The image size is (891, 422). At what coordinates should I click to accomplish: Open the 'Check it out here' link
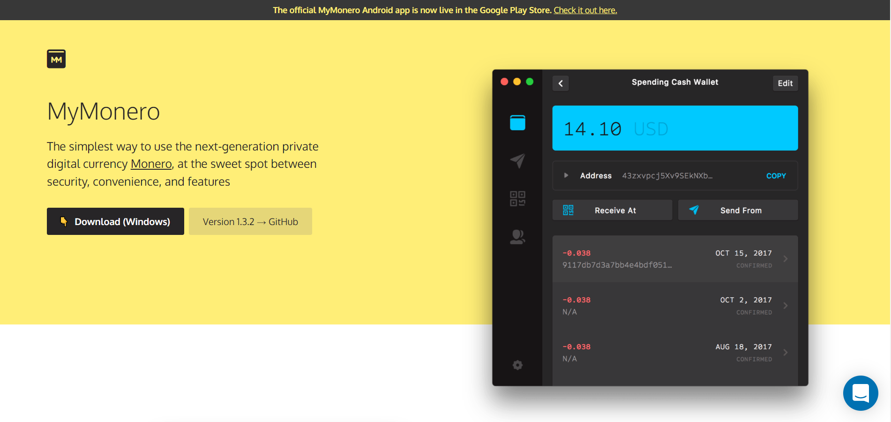click(585, 10)
